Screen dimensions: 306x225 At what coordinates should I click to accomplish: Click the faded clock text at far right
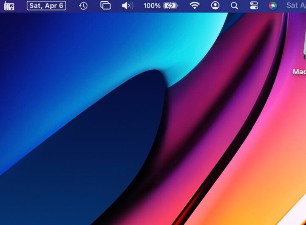click(296, 6)
